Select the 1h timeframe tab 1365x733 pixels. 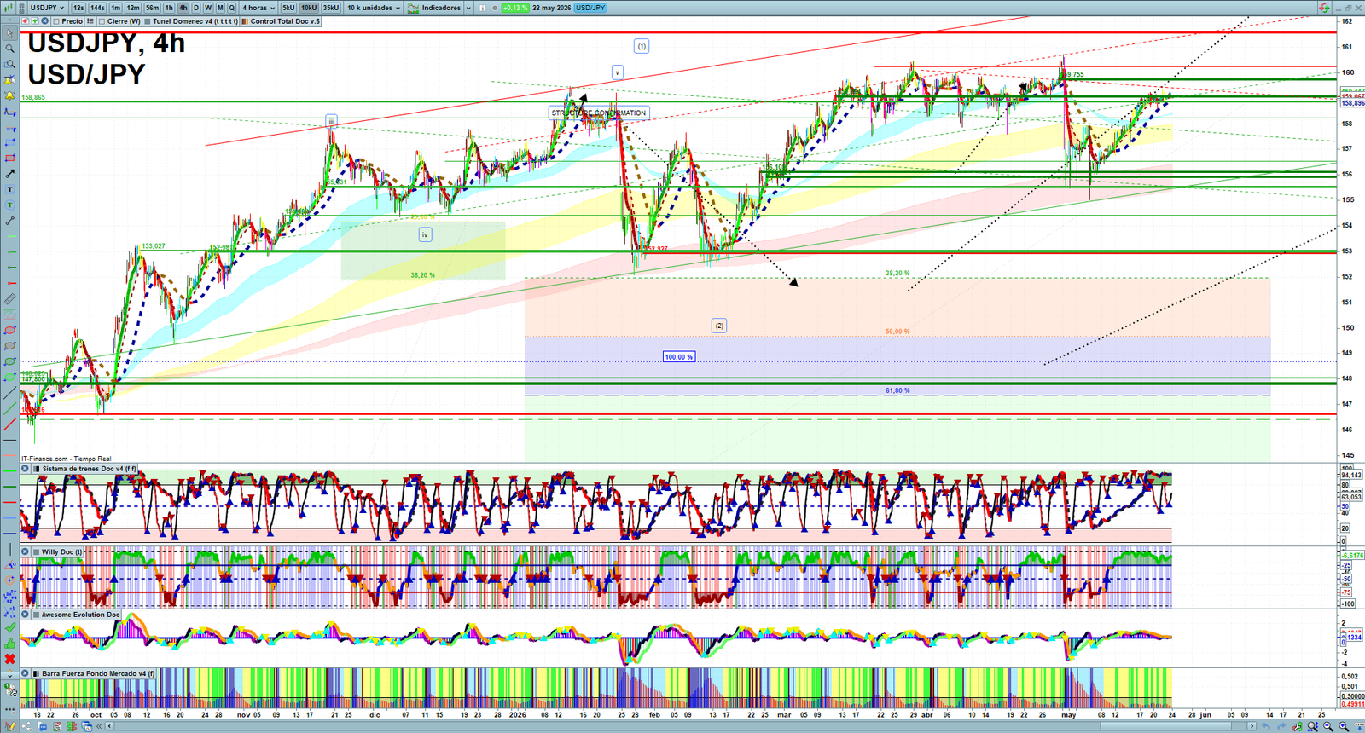(x=169, y=8)
